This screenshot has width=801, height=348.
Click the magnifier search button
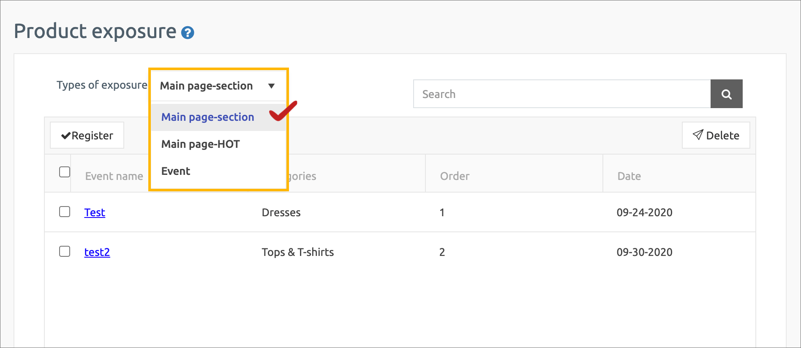coord(726,94)
